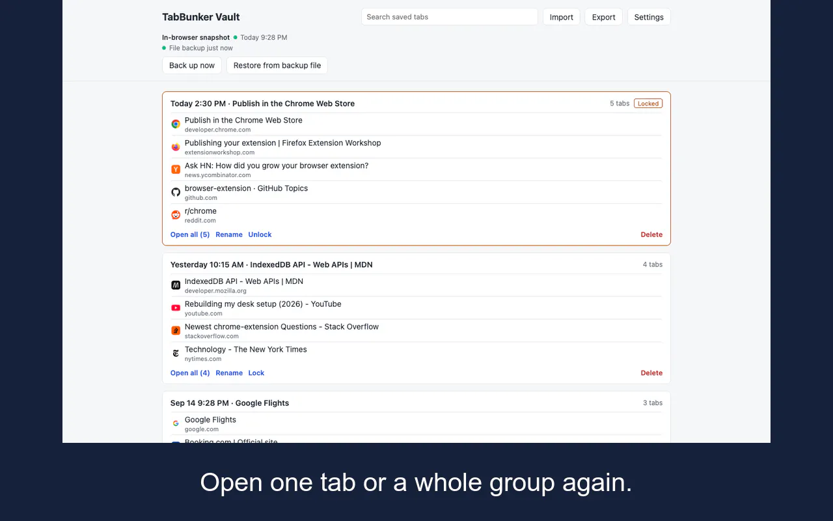Click the Locked badge on first group
Image resolution: width=833 pixels, height=521 pixels.
point(648,104)
